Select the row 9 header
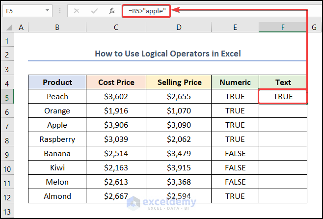Viewport: 323px width, 219px height. pos(7,154)
